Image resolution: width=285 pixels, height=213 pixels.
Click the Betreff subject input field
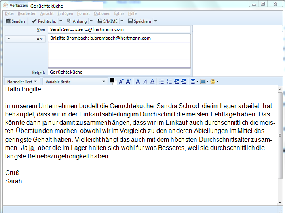(119, 72)
